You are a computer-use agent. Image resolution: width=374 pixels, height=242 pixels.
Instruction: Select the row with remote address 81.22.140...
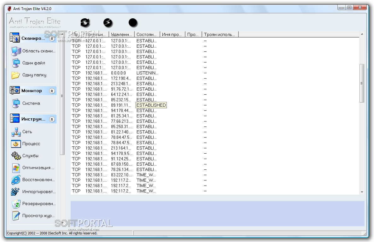215,132
